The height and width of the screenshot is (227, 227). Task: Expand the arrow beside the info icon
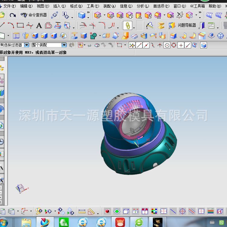click(72, 18)
